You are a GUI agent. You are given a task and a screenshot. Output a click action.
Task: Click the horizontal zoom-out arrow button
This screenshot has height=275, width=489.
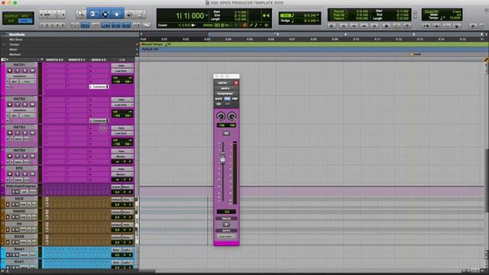coord(41,14)
